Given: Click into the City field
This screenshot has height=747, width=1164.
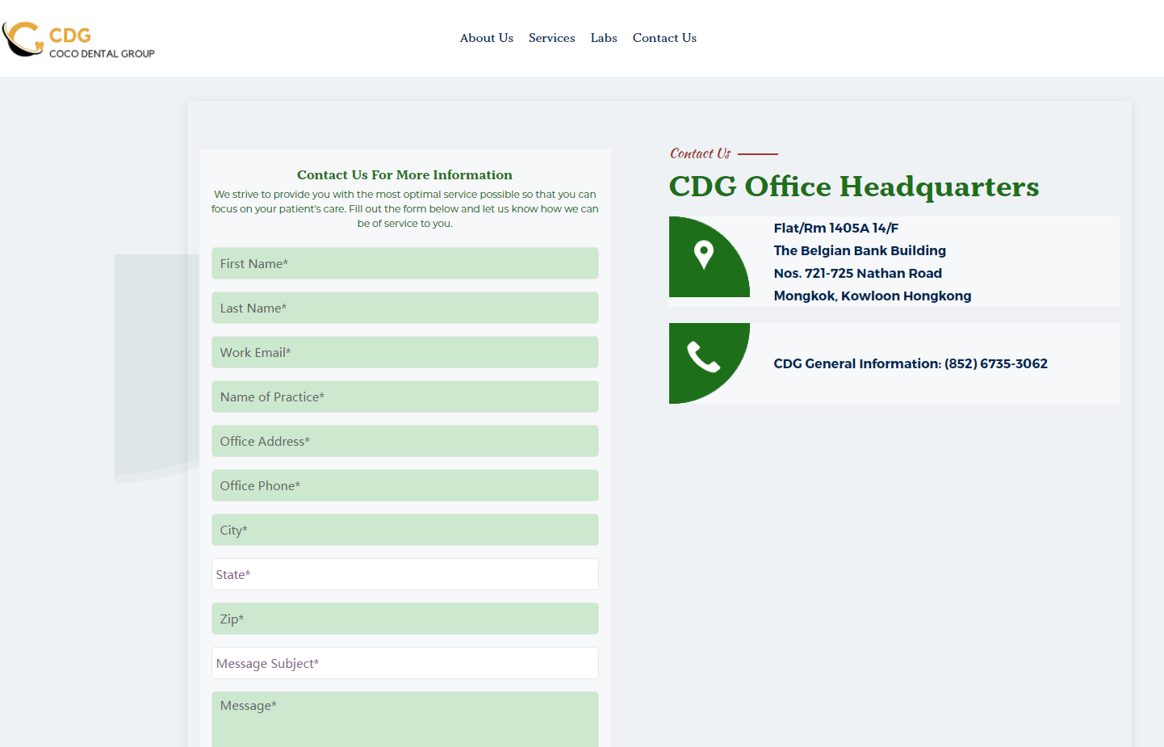Looking at the screenshot, I should click(x=405, y=530).
